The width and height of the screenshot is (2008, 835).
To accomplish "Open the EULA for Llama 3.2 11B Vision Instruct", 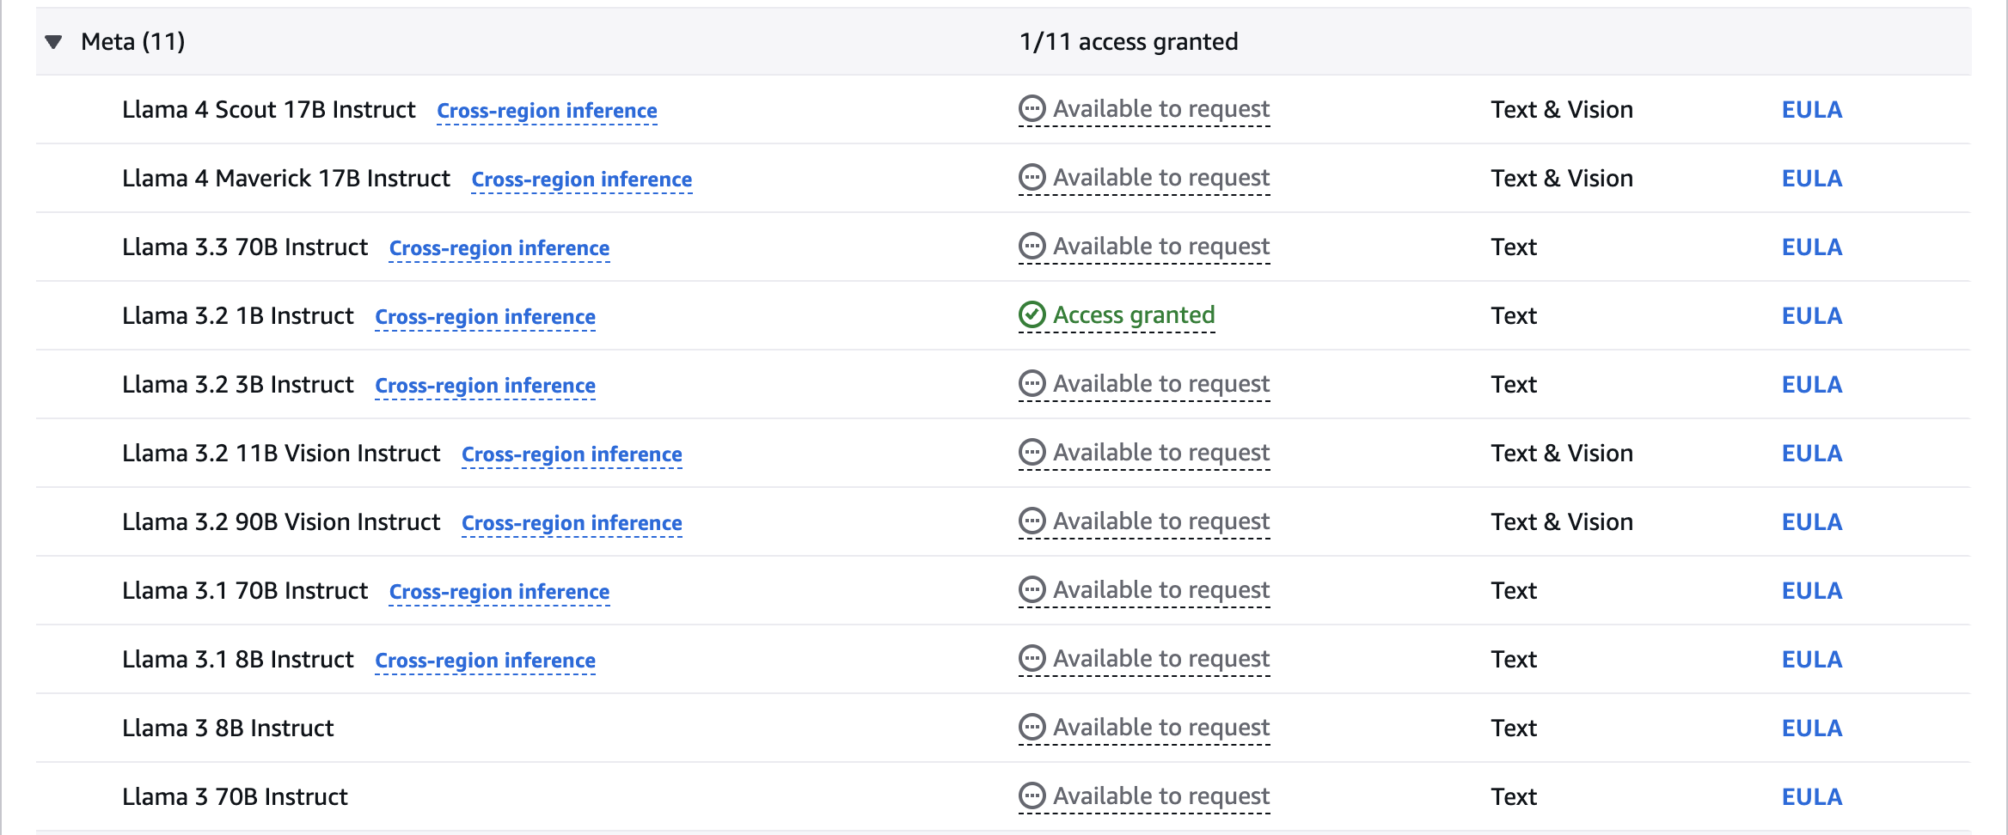I will 1812,454.
